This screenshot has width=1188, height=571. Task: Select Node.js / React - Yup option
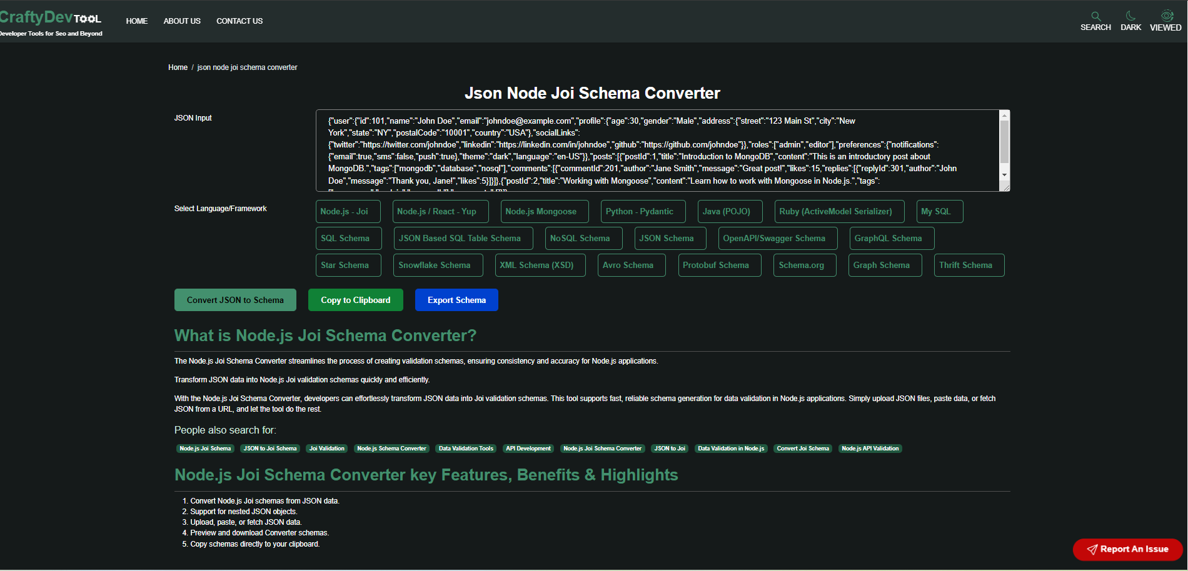(441, 212)
